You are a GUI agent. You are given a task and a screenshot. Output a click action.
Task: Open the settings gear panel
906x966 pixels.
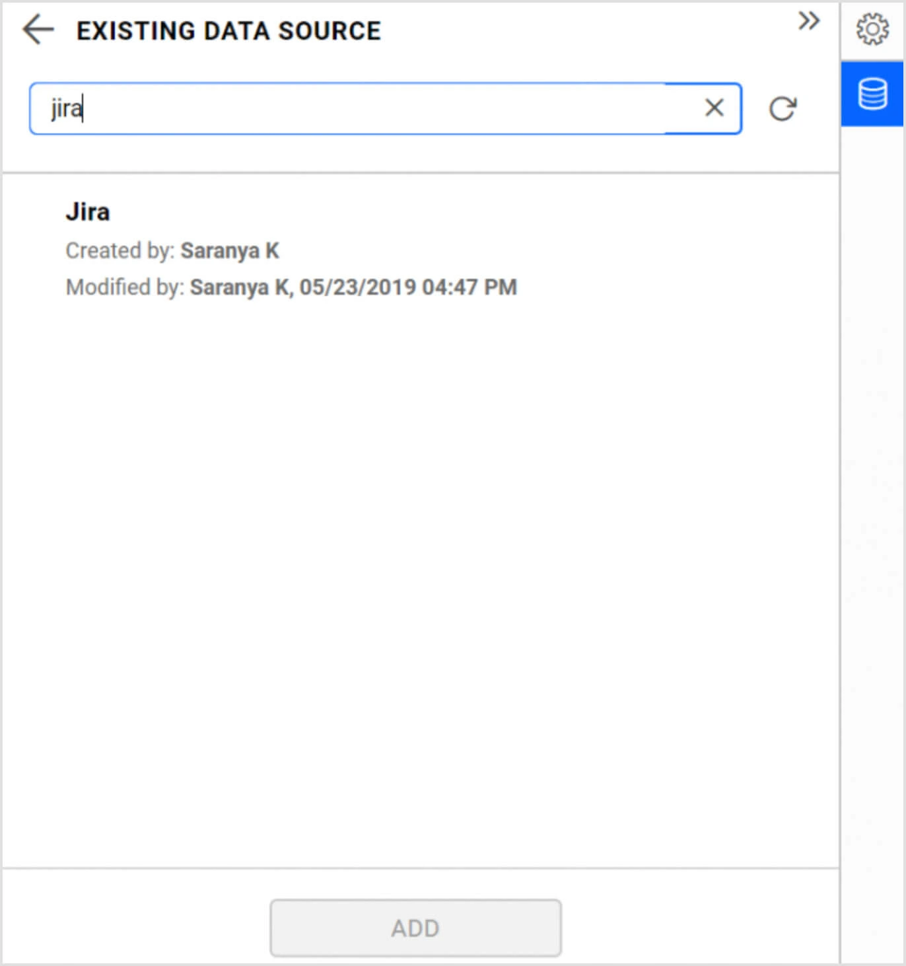pyautogui.click(x=872, y=30)
